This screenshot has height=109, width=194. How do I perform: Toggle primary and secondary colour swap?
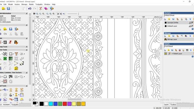coord(37,102)
